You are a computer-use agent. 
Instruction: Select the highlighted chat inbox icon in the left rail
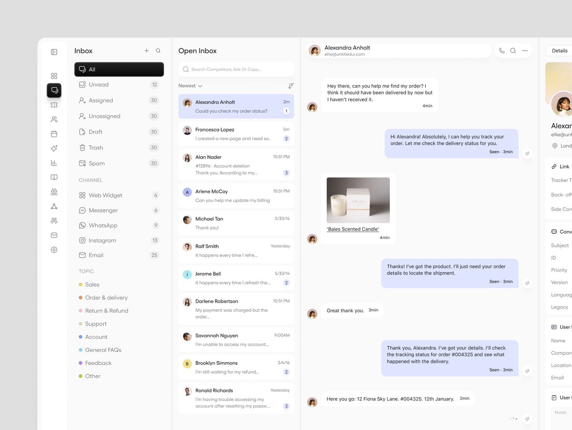54,90
